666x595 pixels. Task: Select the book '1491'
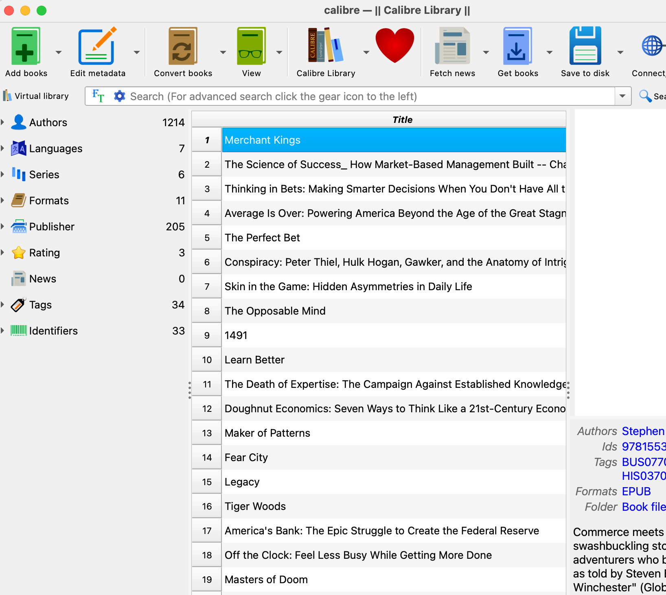pos(394,335)
